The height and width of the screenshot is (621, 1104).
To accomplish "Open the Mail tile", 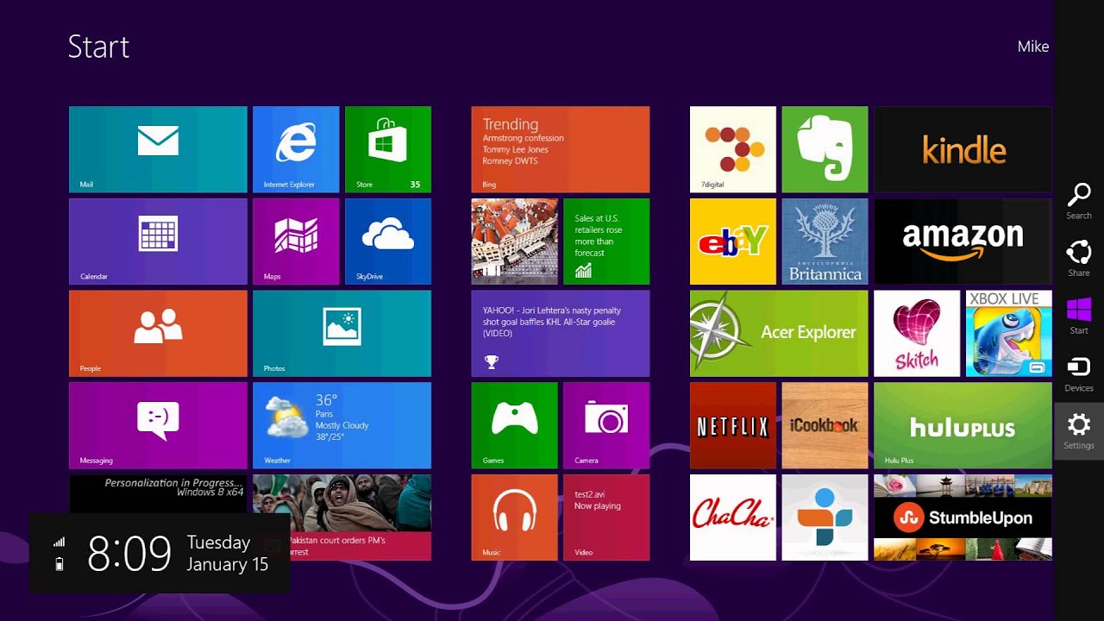I will pos(158,149).
